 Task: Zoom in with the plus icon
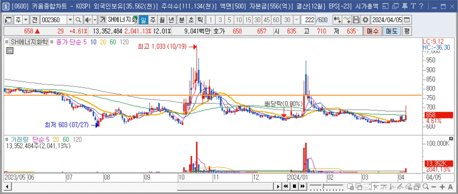click(442, 187)
